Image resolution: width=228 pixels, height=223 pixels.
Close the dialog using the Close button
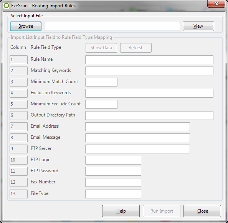[202, 211]
